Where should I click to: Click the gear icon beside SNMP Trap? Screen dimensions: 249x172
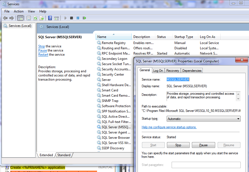(99, 101)
